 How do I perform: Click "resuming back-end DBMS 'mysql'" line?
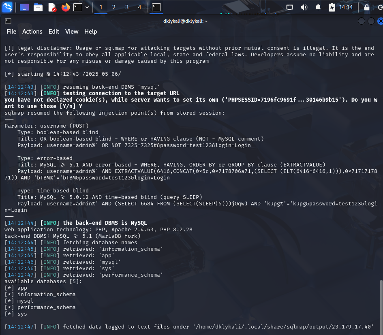pyautogui.click(x=82, y=87)
